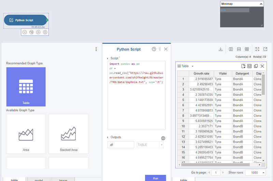Click the globe icon beside Outputs

[x=163, y=138]
